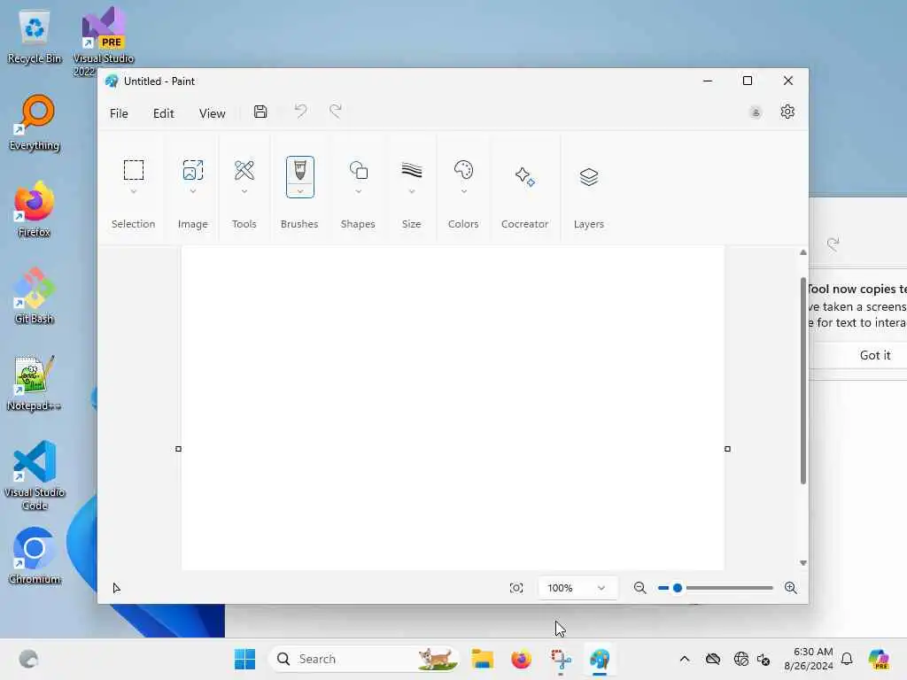
Task: Open Paint settings gear
Action: 787,112
